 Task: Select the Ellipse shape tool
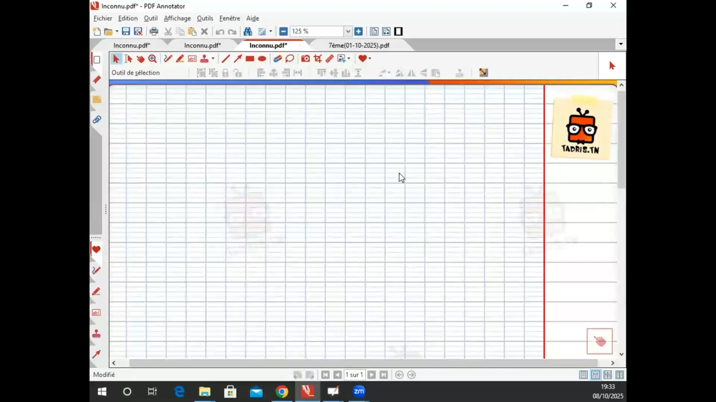[262, 58]
